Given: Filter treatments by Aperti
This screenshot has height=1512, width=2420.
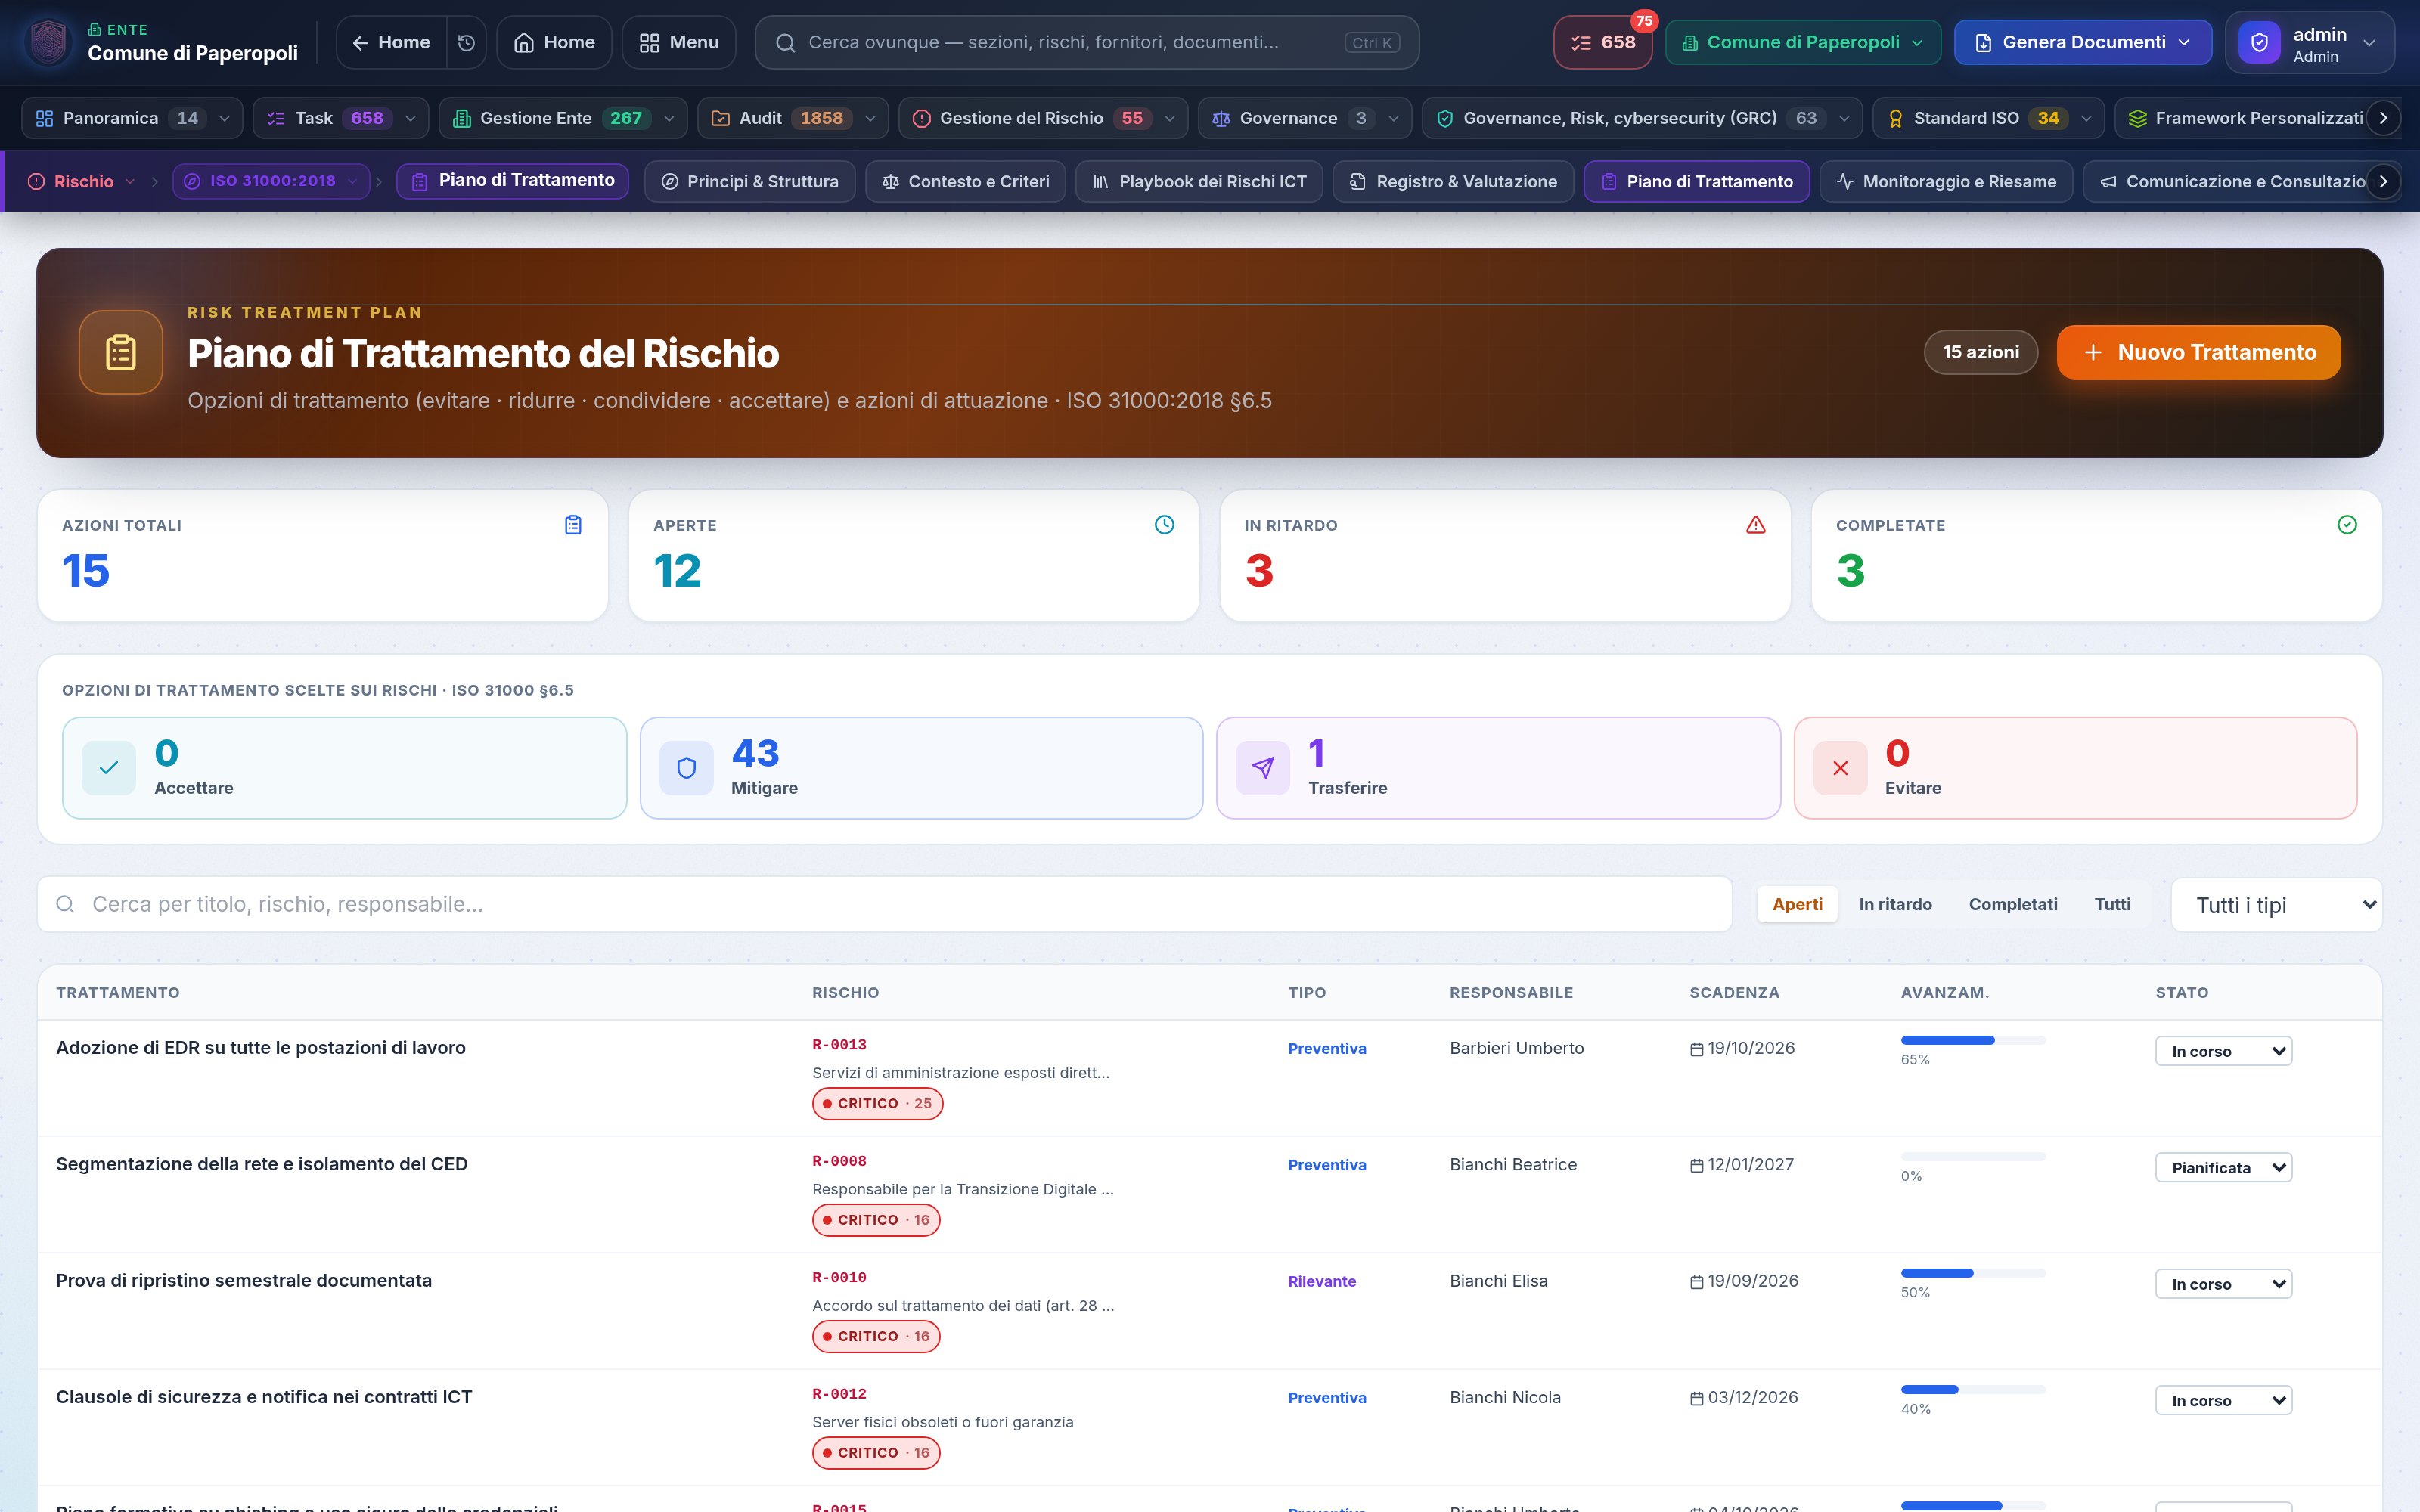Looking at the screenshot, I should (1797, 904).
